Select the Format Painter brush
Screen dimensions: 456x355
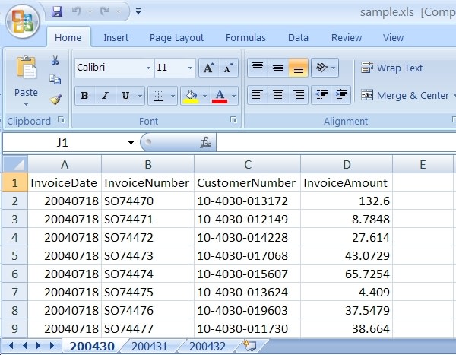pyautogui.click(x=55, y=99)
